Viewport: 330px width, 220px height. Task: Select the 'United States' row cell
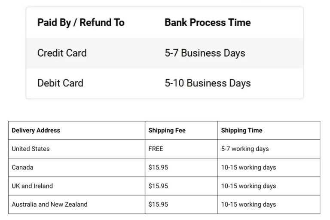pos(76,149)
